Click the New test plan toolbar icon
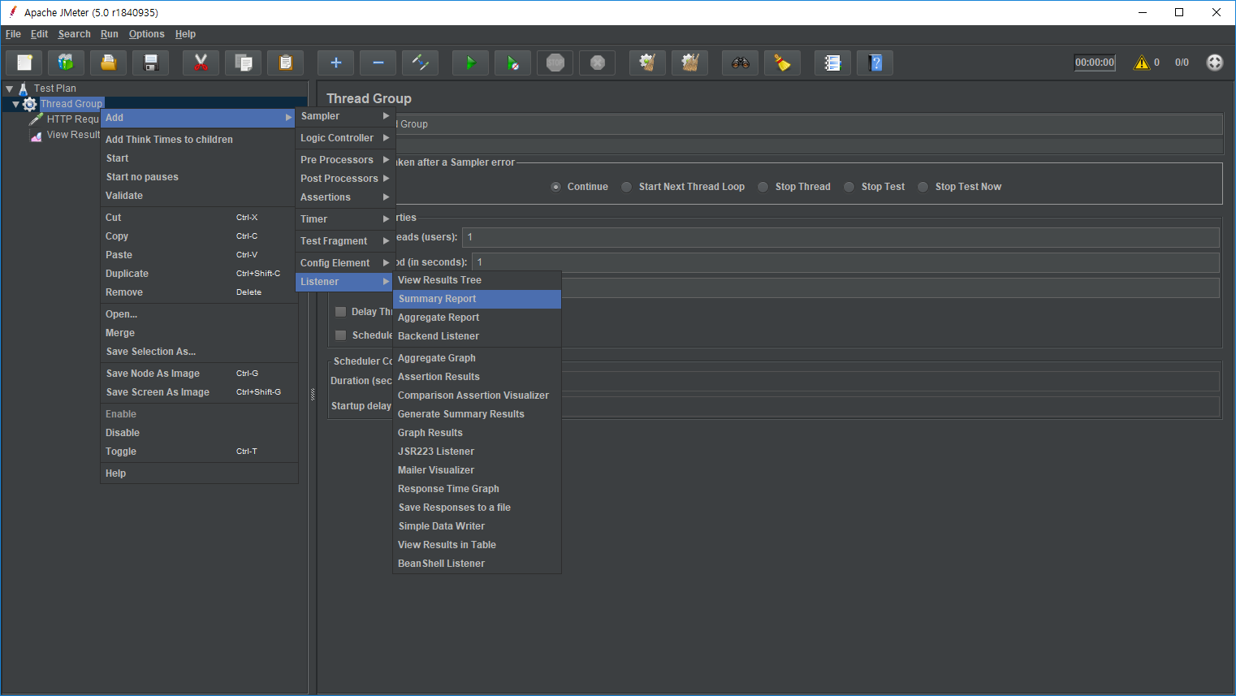1236x696 pixels. tap(24, 63)
